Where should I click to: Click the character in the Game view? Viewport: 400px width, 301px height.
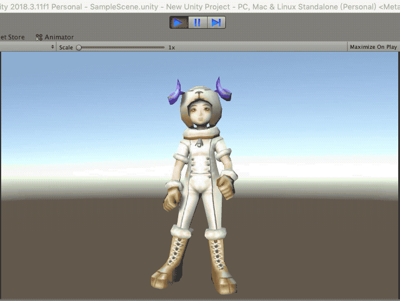click(199, 186)
